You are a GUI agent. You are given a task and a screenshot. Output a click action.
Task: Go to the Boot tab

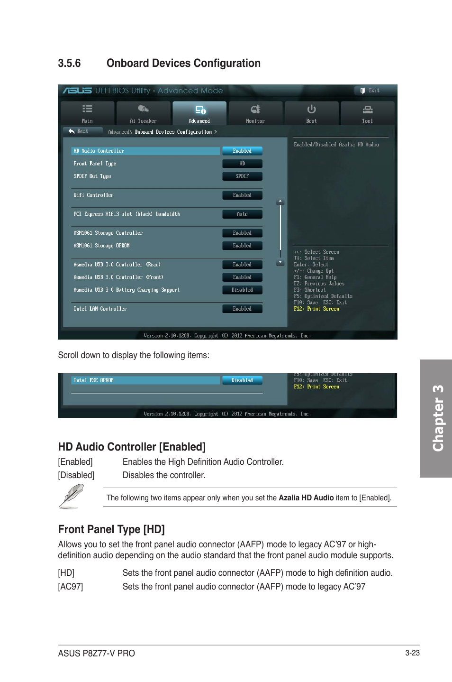(x=311, y=113)
